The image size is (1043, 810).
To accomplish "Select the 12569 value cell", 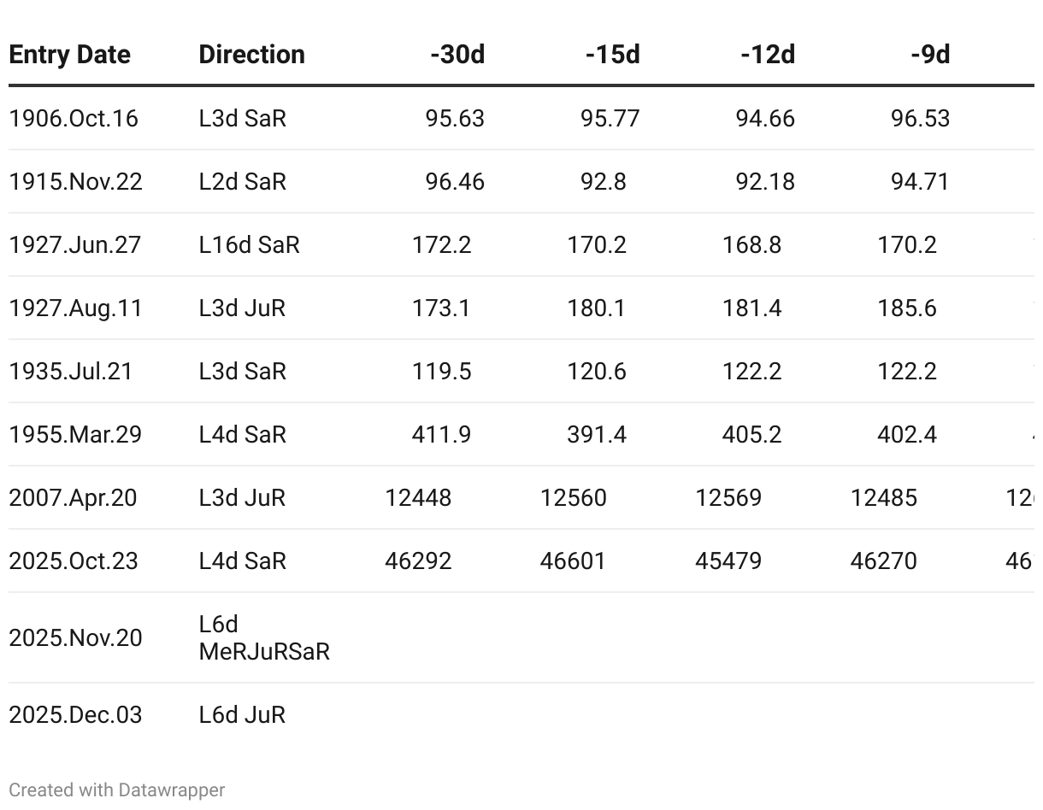I will (728, 497).
